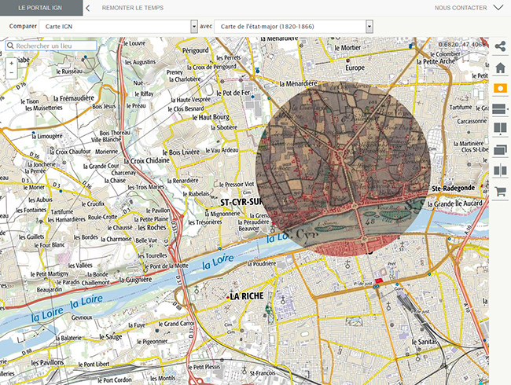Click the Europe map label
The width and height of the screenshot is (511, 385).
point(355,68)
